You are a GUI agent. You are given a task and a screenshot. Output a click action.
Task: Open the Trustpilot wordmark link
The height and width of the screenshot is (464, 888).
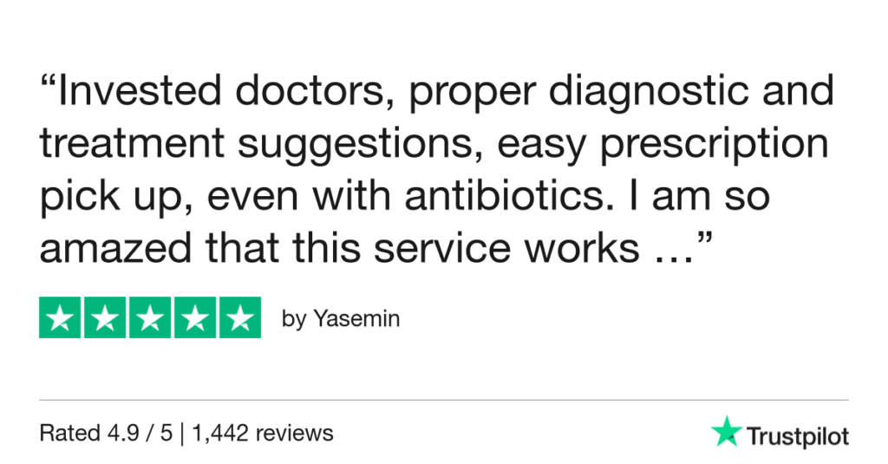pyautogui.click(x=796, y=435)
